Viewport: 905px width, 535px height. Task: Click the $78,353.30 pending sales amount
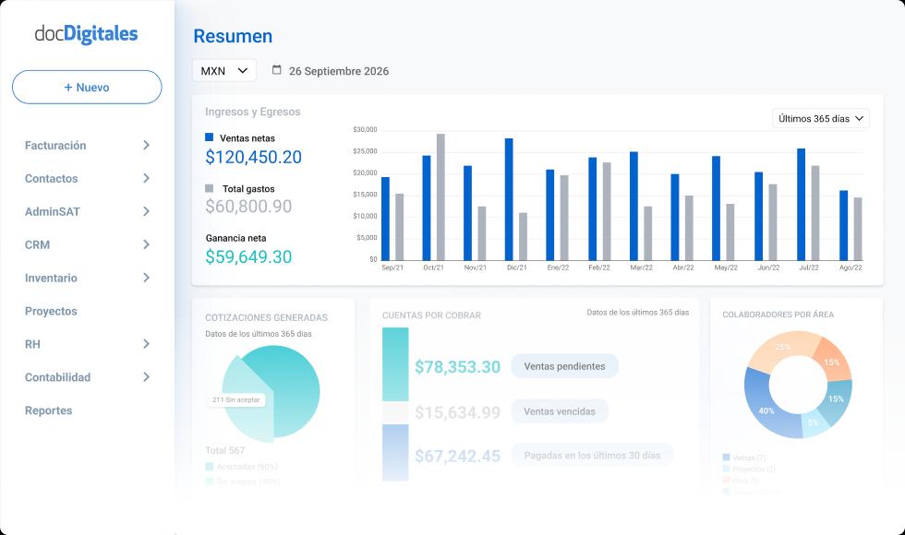[x=458, y=367]
